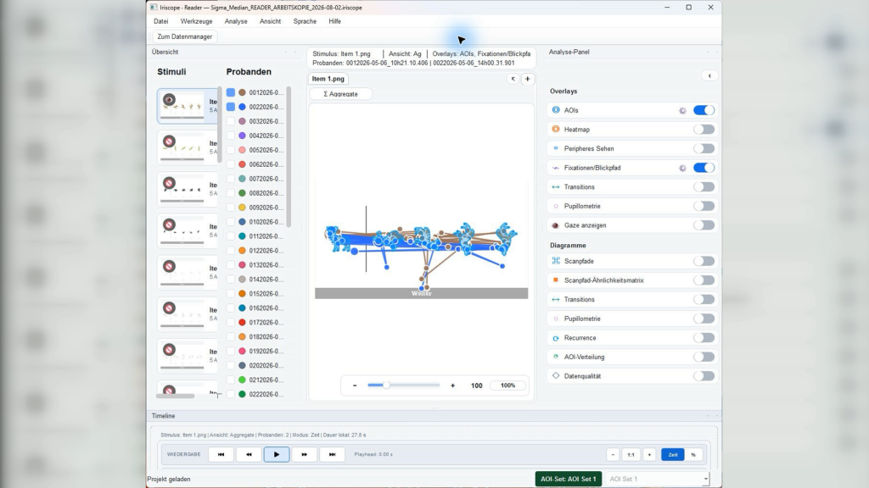Click the plus button next to Item 1.png tab
This screenshot has width=869, height=488.
[528, 79]
